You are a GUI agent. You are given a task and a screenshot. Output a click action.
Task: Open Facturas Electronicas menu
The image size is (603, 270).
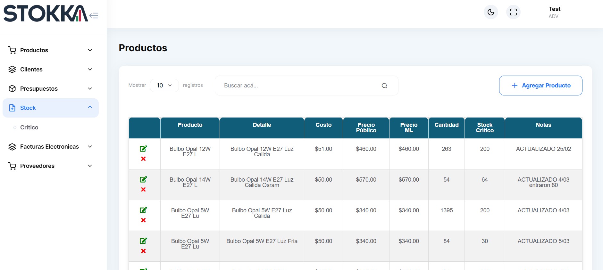[50, 147]
